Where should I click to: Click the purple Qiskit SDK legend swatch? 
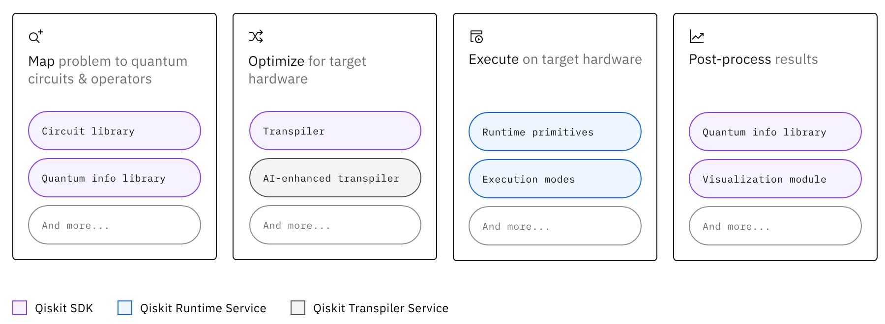pos(20,308)
